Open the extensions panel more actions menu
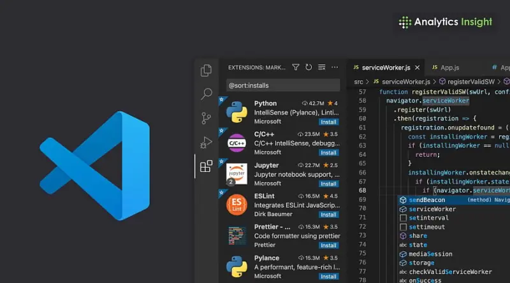 [335, 67]
